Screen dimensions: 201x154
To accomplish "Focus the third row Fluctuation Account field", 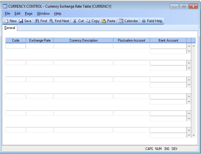I will 131,79.
